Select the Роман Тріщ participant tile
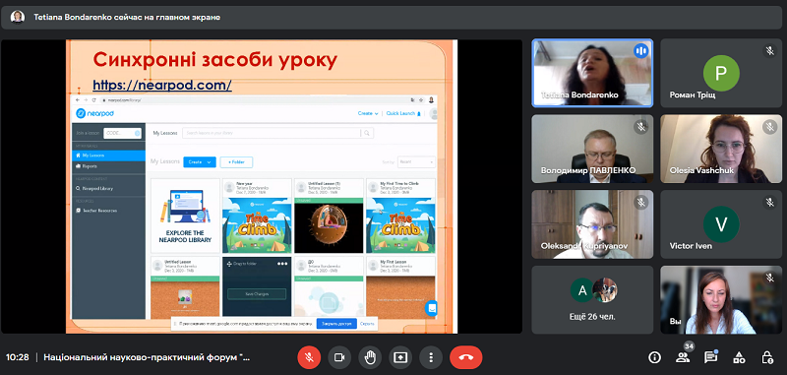787x375 pixels. coord(721,73)
